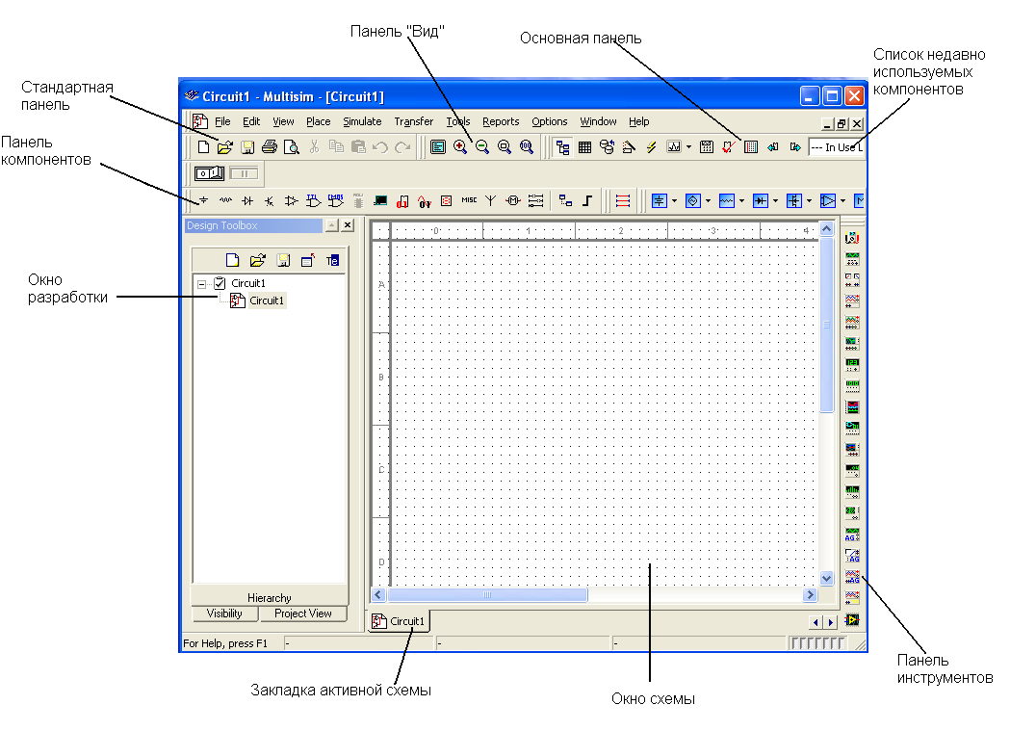
Task: Switch to the Project View tab
Action: point(302,614)
